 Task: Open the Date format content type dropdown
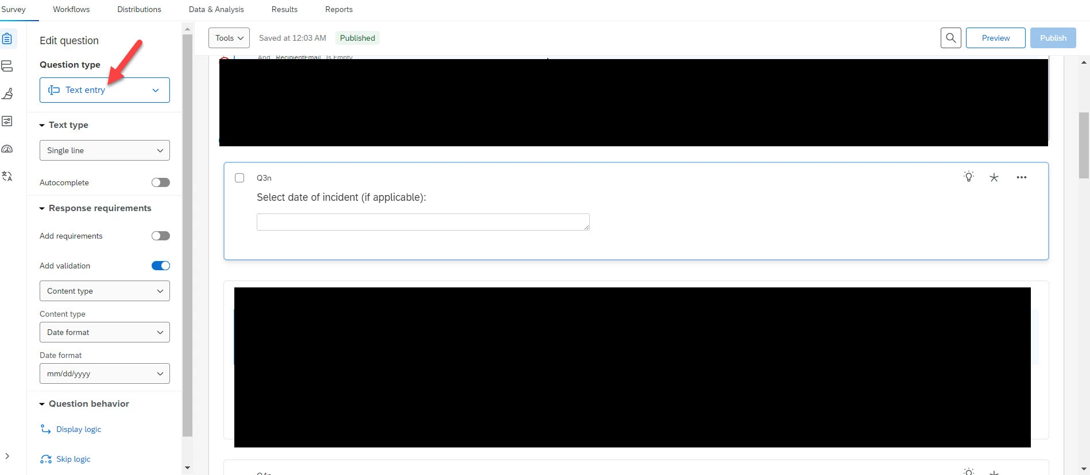[x=105, y=332]
